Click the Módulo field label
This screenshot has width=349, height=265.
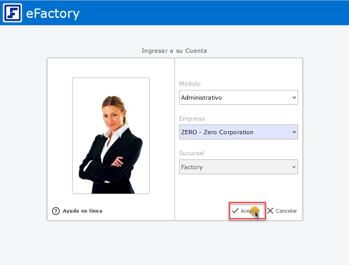pyautogui.click(x=190, y=84)
